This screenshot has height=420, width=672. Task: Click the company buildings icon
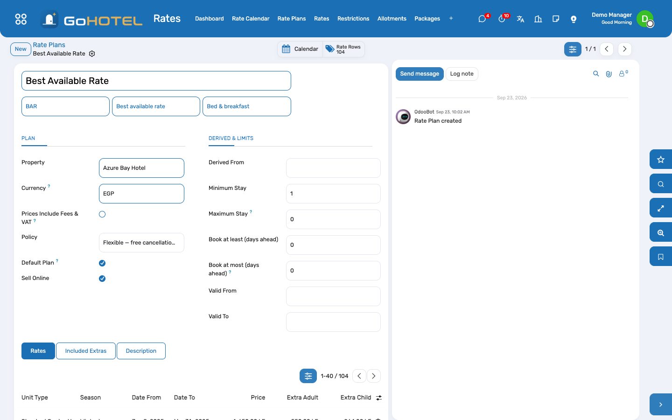pos(538,19)
